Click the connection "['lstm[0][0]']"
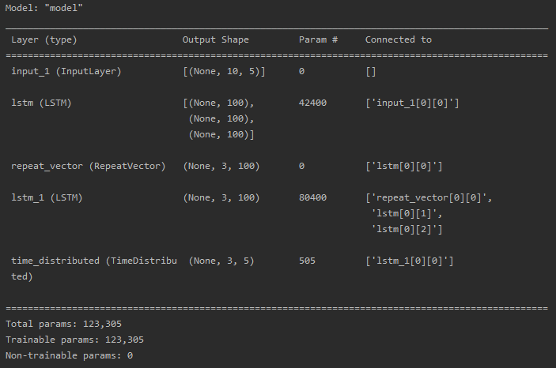 coord(404,166)
